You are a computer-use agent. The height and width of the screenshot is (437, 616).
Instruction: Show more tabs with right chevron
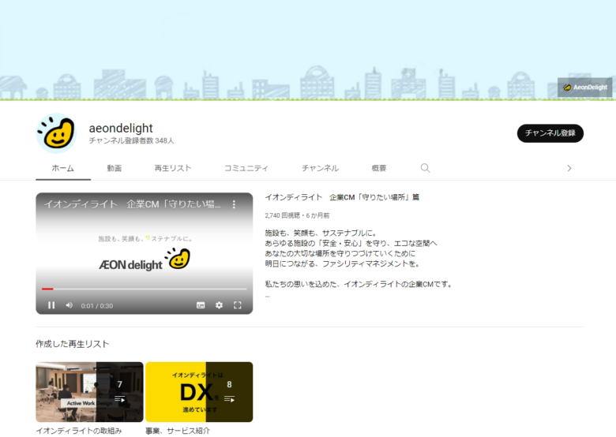pyautogui.click(x=569, y=168)
